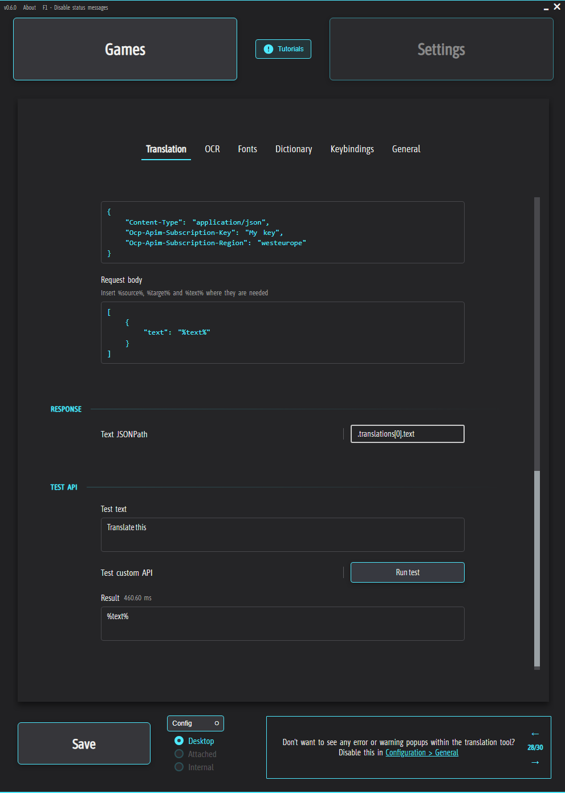This screenshot has width=565, height=793.
Task: Click the v0.6.0 version label
Action: tap(10, 7)
